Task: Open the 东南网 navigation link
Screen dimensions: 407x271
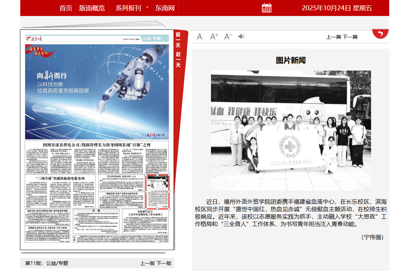Action: [165, 8]
